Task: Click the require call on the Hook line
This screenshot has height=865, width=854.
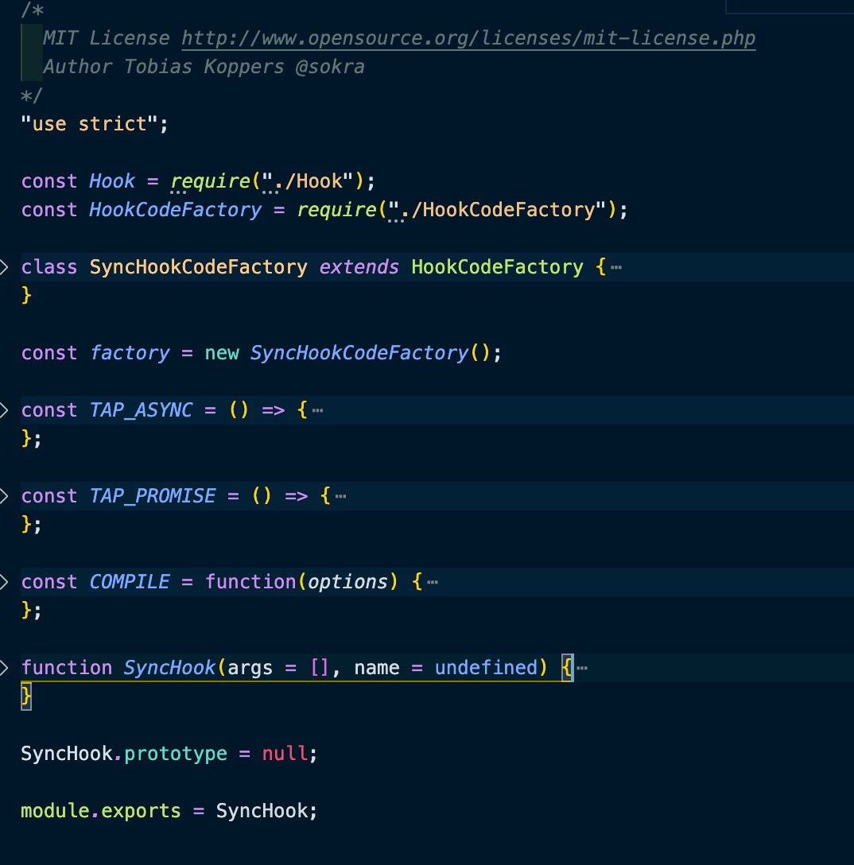Action: coord(210,181)
